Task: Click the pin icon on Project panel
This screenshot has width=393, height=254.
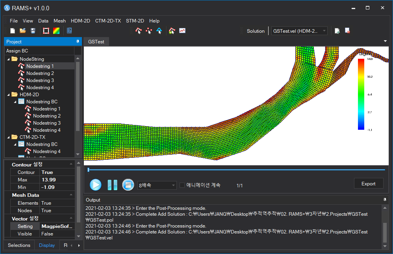Action: point(78,41)
